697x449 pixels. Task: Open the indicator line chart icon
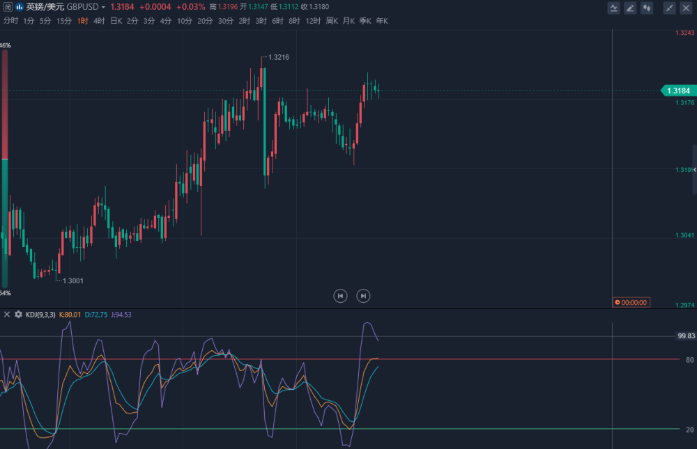click(613, 8)
